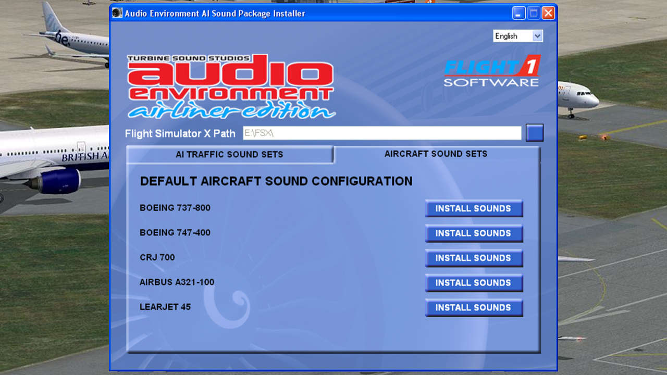This screenshot has width=667, height=375.
Task: Minimize the Audio Environment installer window
Action: tap(518, 12)
